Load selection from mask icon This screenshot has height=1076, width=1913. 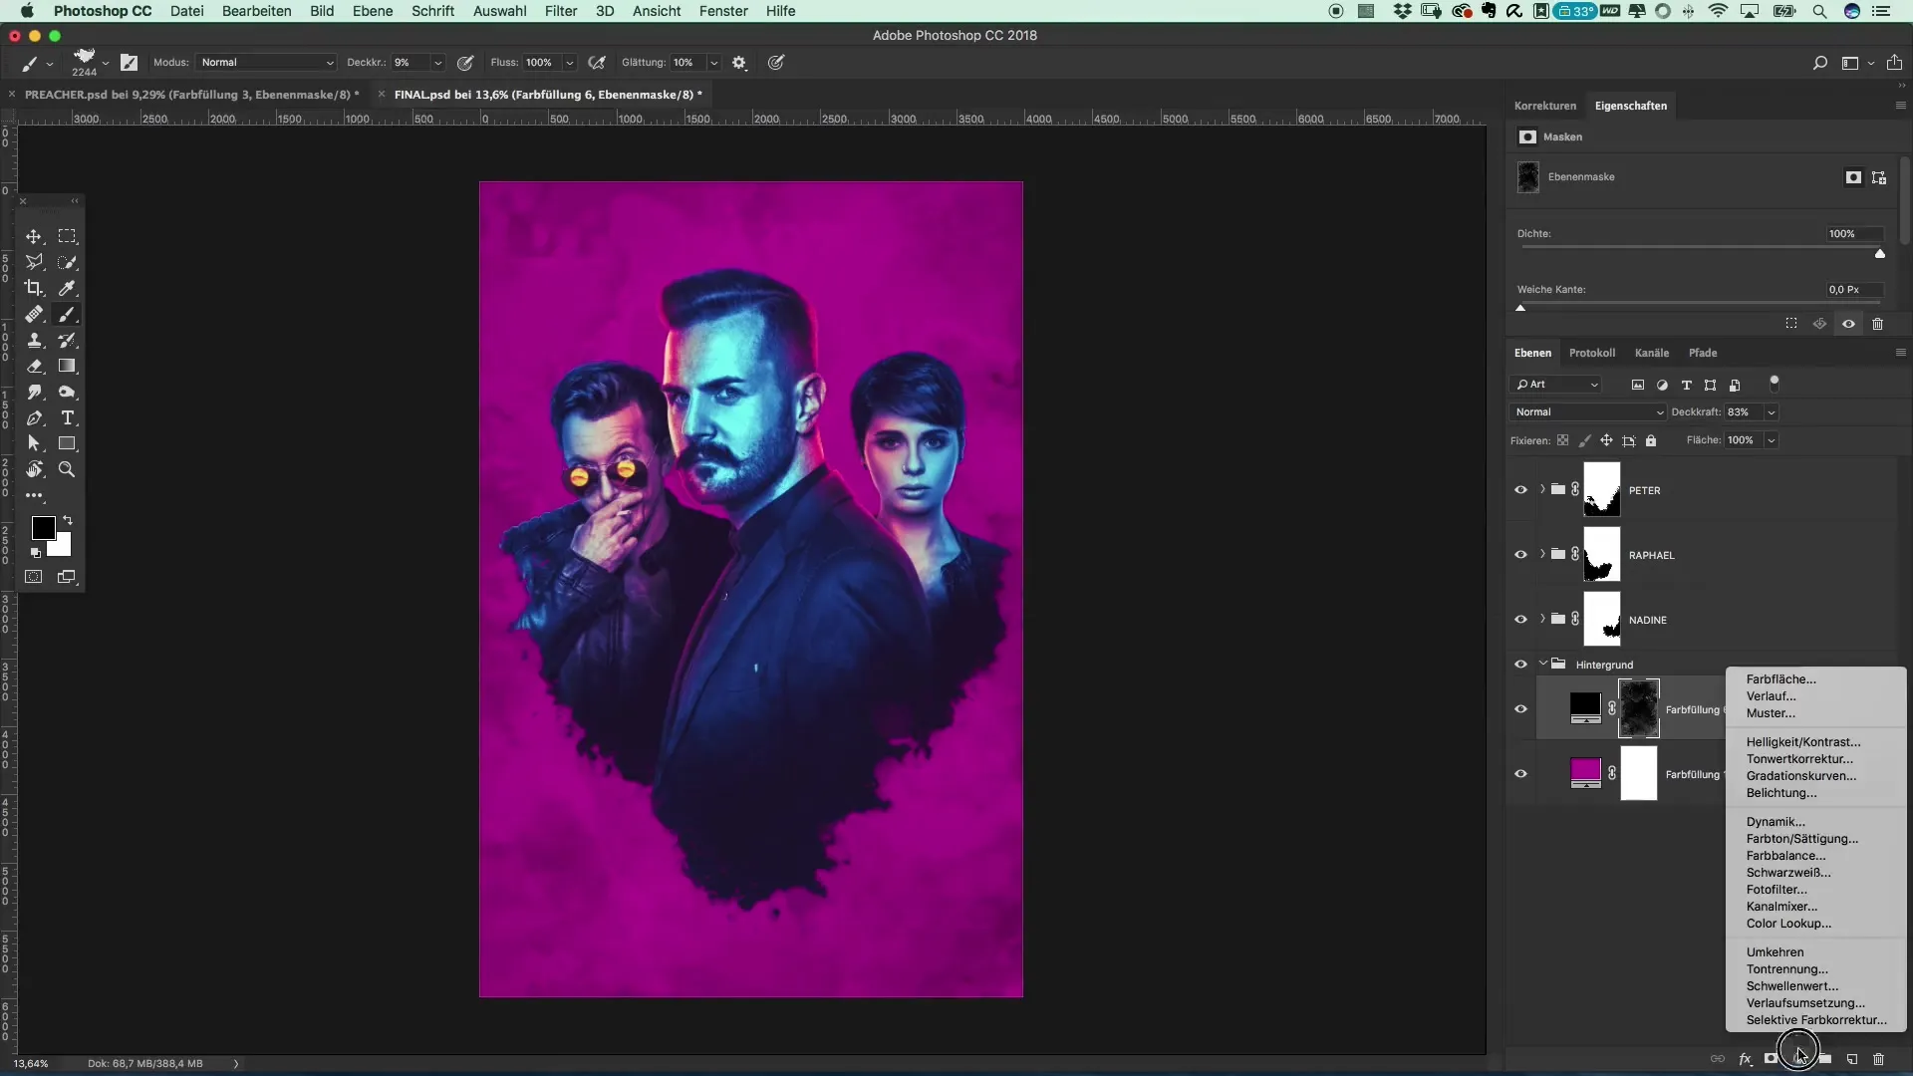pyautogui.click(x=1791, y=324)
